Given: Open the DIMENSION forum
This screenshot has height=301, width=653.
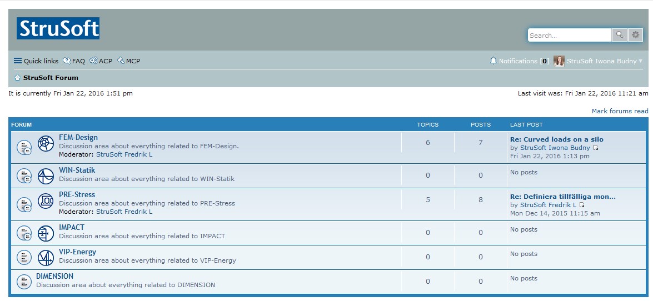Looking at the screenshot, I should 54,276.
